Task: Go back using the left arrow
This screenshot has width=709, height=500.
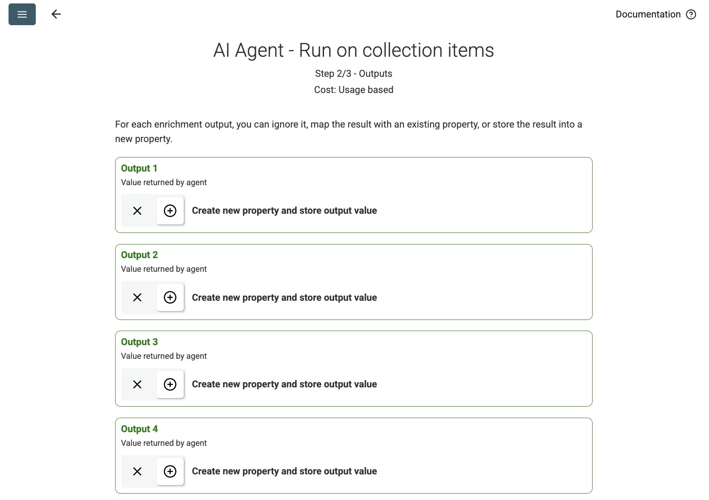Action: [x=56, y=15]
